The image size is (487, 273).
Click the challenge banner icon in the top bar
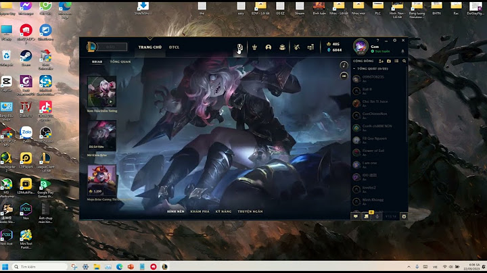[x=239, y=47]
